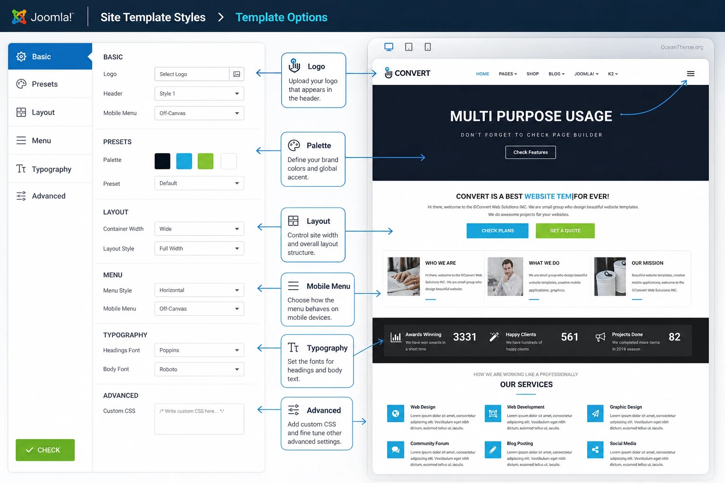The height and width of the screenshot is (483, 725).
Task: Click the Our Mission cups thumbnail
Action: [610, 276]
